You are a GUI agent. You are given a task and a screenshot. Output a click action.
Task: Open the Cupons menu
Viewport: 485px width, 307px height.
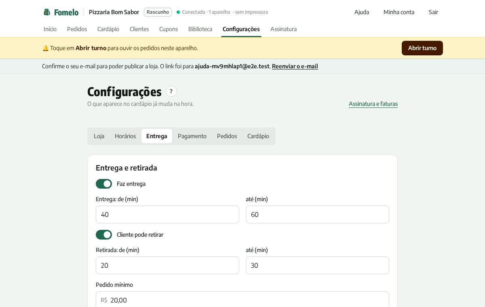169,29
